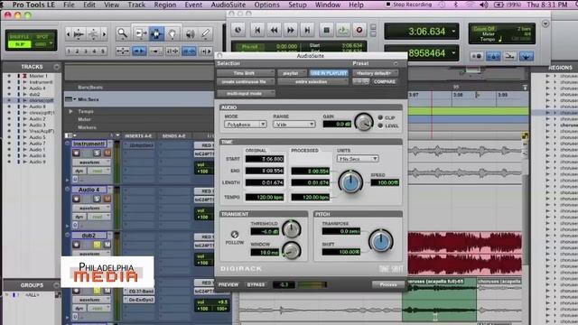Image resolution: width=578 pixels, height=325 pixels.
Task: Open the Track menu
Action: pos(136,5)
